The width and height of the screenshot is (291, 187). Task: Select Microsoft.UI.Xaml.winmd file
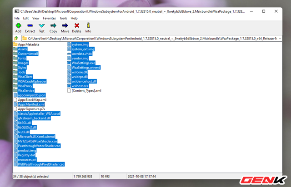tap(35, 137)
